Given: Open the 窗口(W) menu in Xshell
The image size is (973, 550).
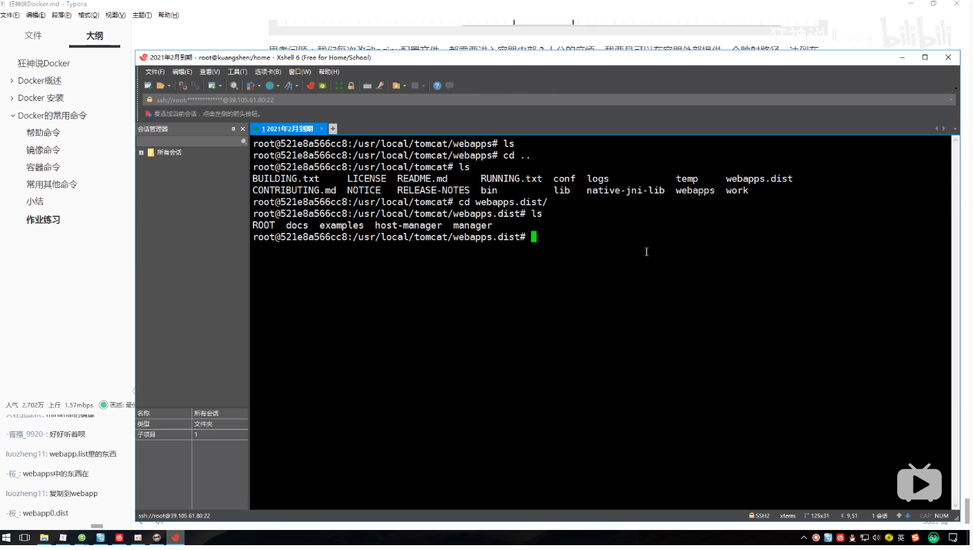Looking at the screenshot, I should point(300,72).
